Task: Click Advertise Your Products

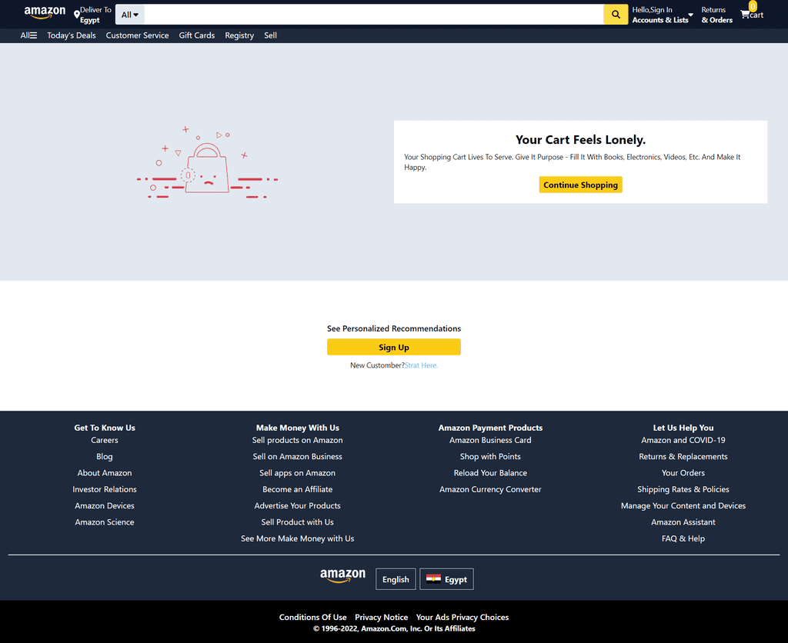Action: click(x=298, y=506)
